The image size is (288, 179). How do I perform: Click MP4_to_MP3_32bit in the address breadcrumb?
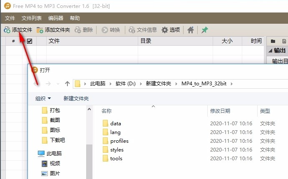[x=204, y=84]
